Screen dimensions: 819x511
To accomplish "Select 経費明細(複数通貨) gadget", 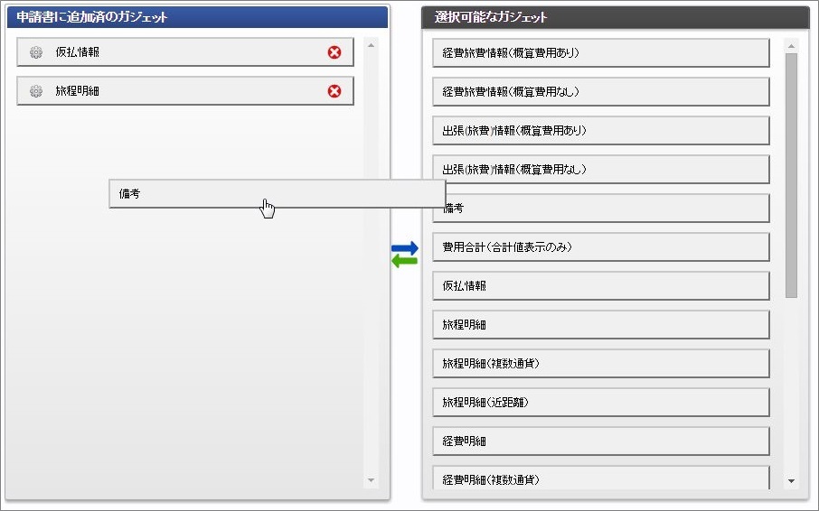I will [x=600, y=478].
